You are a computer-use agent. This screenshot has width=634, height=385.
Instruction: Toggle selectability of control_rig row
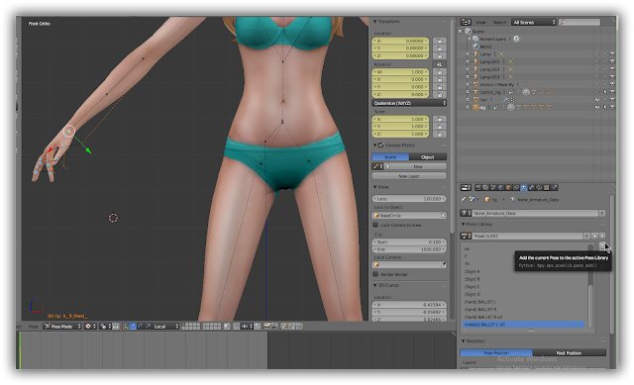click(605, 92)
